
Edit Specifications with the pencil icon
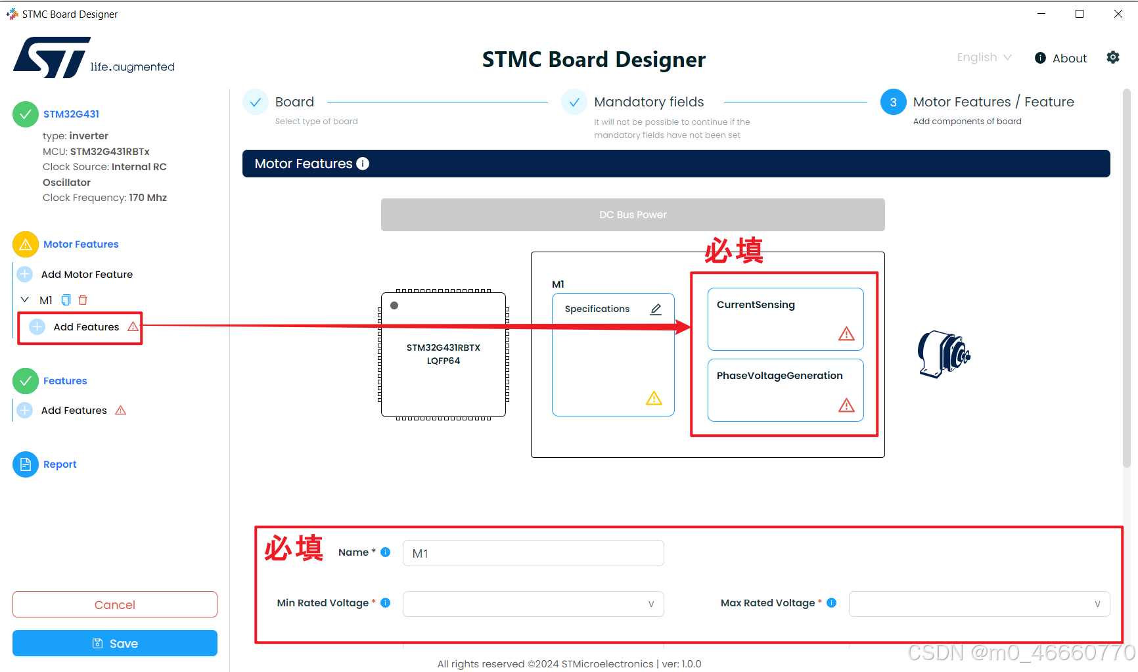click(x=656, y=309)
